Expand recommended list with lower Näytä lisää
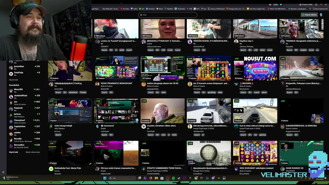This screenshot has height=185, width=329. point(14,152)
